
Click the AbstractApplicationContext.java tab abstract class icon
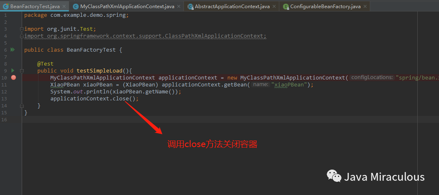point(190,6)
